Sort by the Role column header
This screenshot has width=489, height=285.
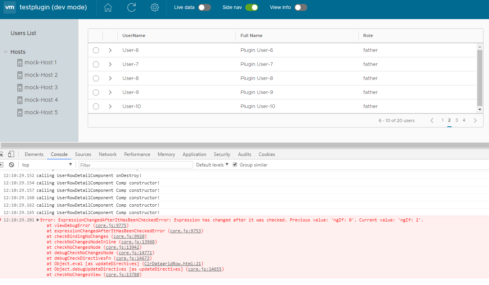[368, 35]
